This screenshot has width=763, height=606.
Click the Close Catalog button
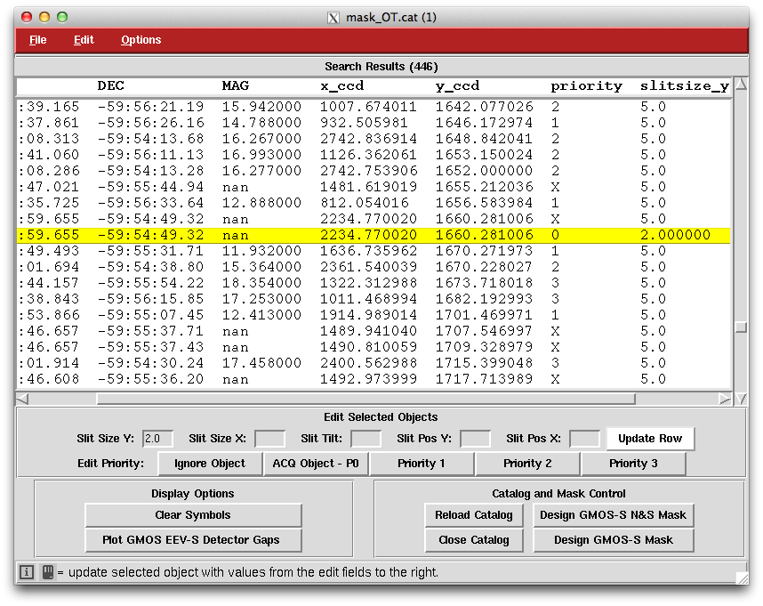(x=474, y=540)
